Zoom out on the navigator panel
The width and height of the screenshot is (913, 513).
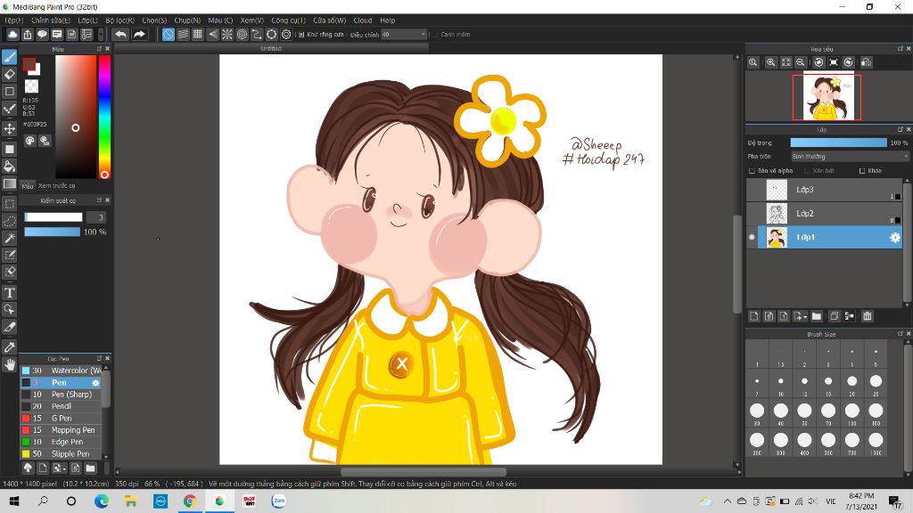(x=801, y=62)
